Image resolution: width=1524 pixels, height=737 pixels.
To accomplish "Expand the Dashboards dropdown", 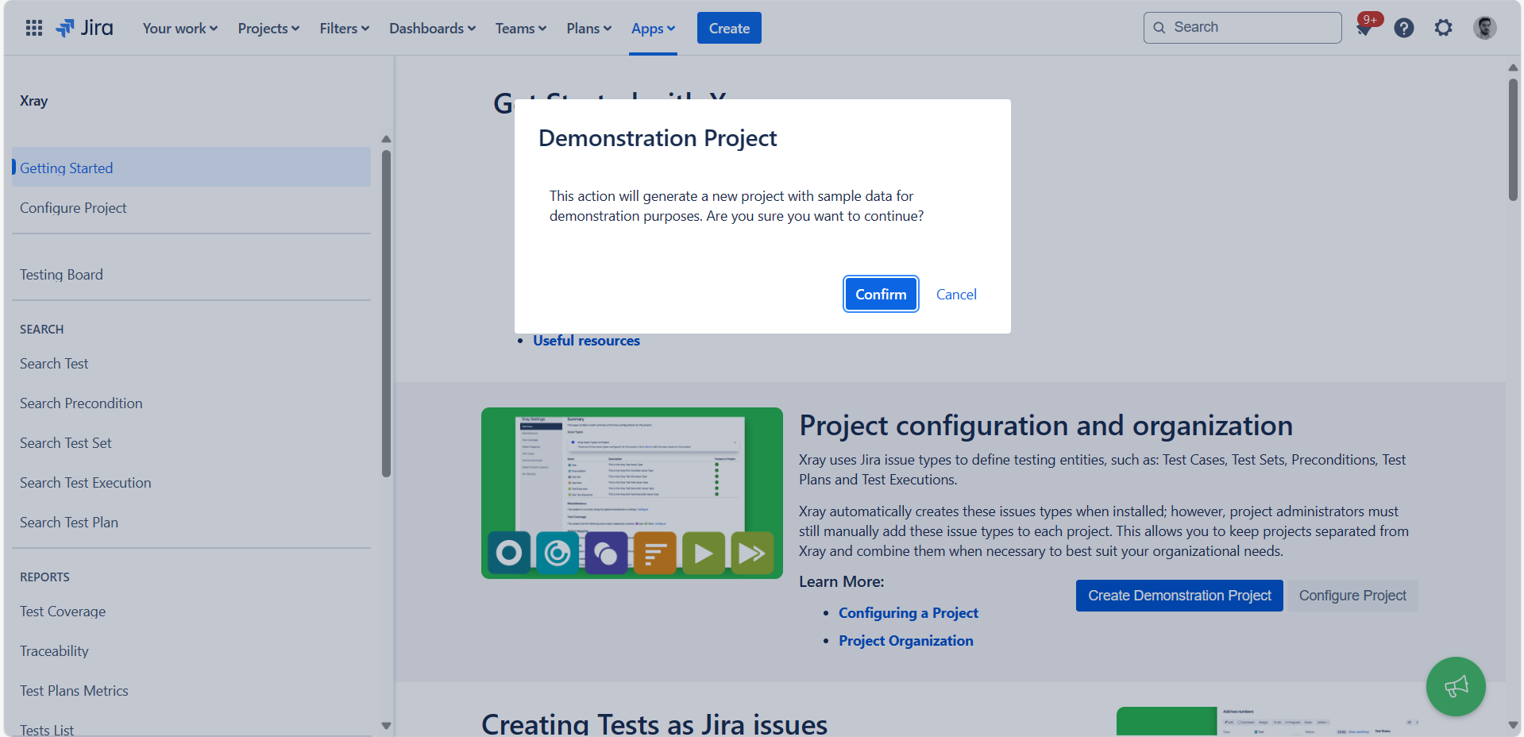I will tap(433, 28).
